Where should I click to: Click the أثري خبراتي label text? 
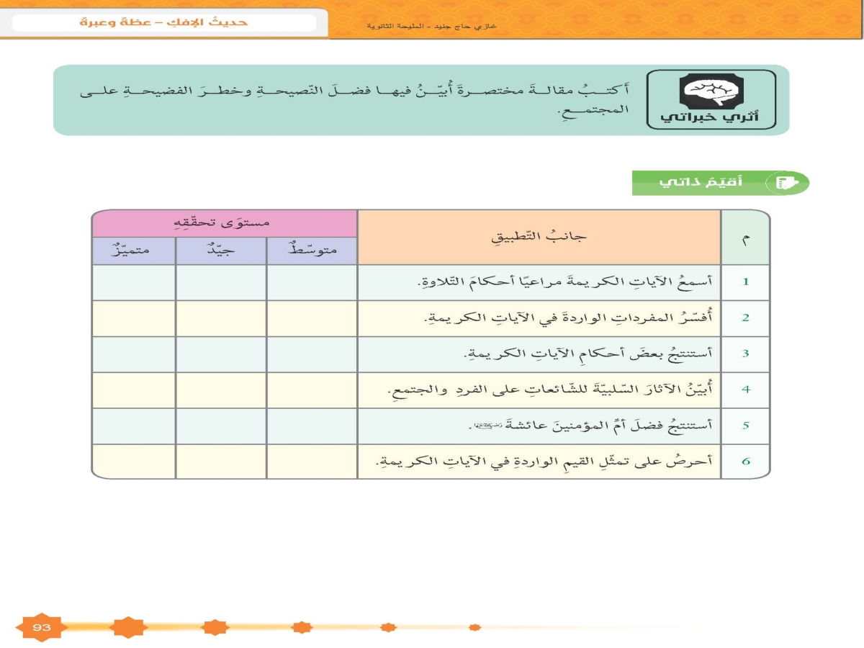711,118
